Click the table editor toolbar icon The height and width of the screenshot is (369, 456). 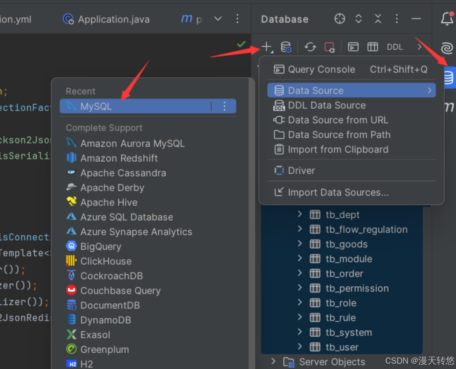(x=372, y=47)
